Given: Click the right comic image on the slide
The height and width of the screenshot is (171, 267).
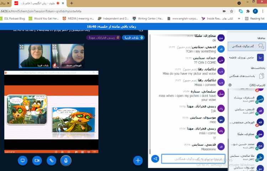Looking at the screenshot, I should [x=74, y=120].
